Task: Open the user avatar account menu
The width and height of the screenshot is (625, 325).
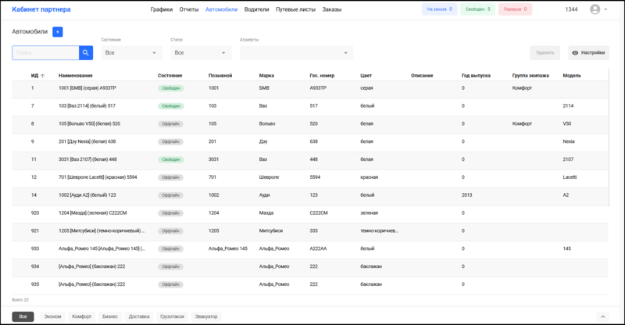Action: pyautogui.click(x=597, y=9)
